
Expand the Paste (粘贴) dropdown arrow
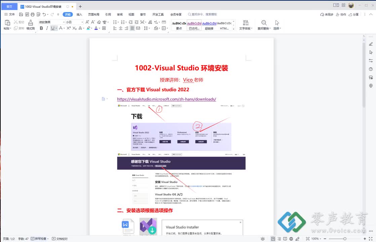pos(10,29)
